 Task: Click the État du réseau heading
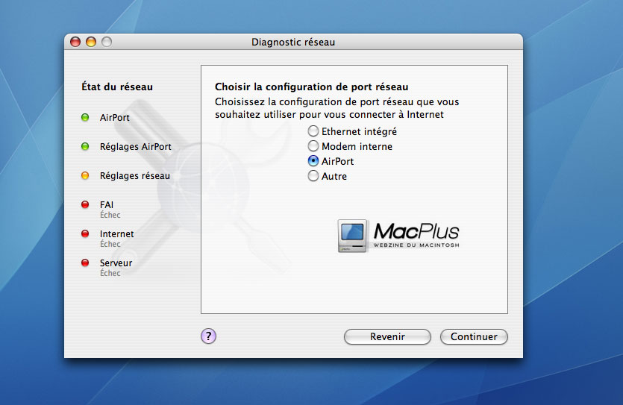pyautogui.click(x=117, y=87)
